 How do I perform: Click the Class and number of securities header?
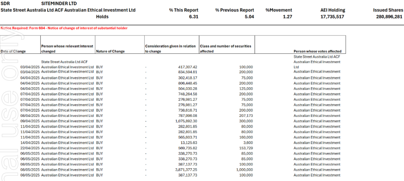tap(226, 49)
